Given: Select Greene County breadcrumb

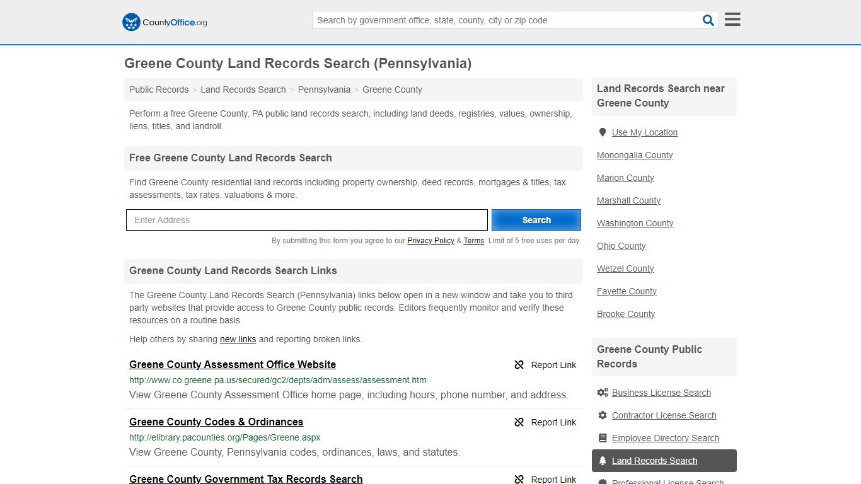Looking at the screenshot, I should 392,89.
